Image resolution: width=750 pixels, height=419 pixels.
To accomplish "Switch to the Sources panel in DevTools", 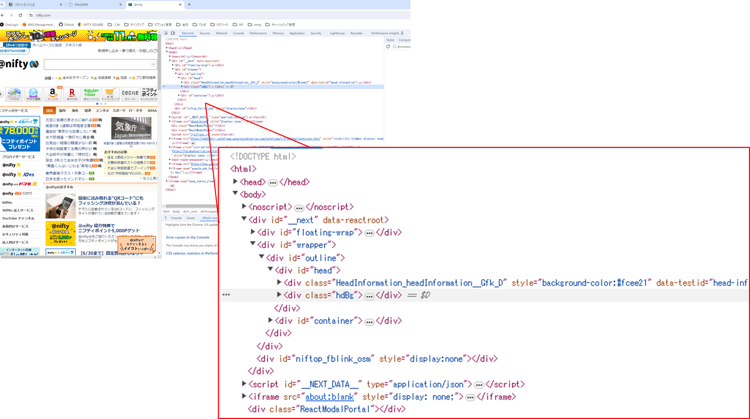I will coord(205,33).
